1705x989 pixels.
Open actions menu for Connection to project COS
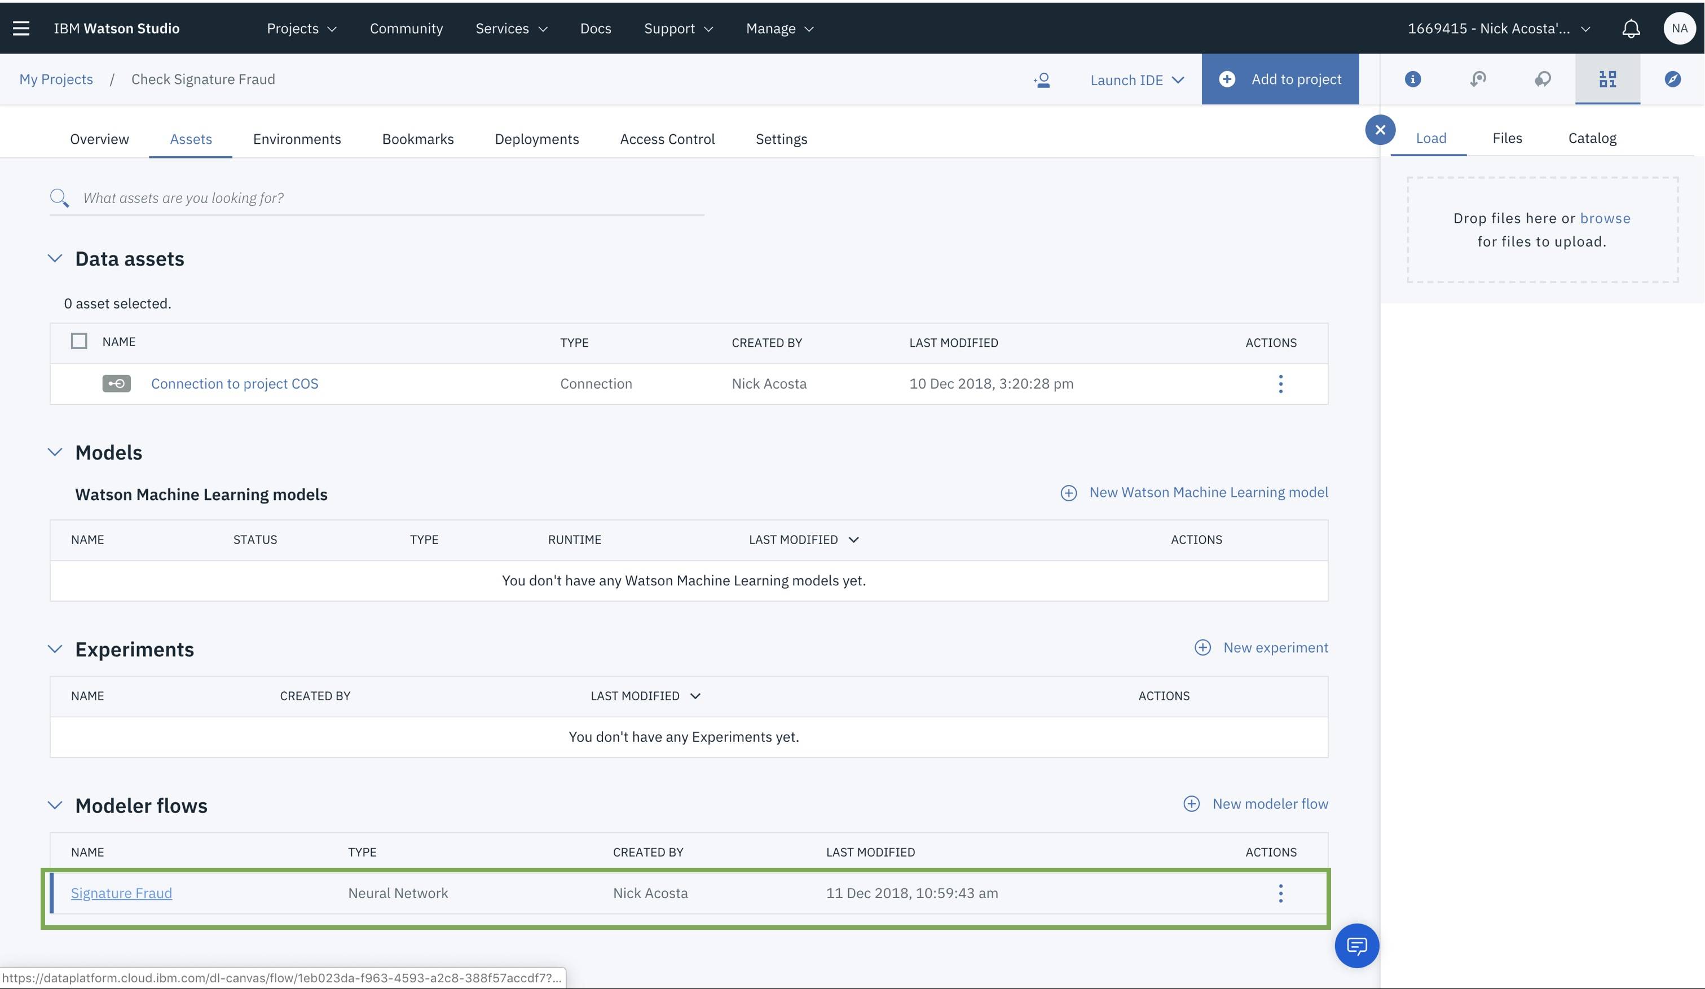pos(1280,383)
